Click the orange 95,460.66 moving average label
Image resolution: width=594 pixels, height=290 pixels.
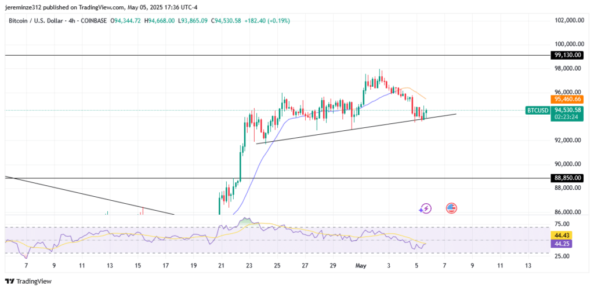[567, 100]
